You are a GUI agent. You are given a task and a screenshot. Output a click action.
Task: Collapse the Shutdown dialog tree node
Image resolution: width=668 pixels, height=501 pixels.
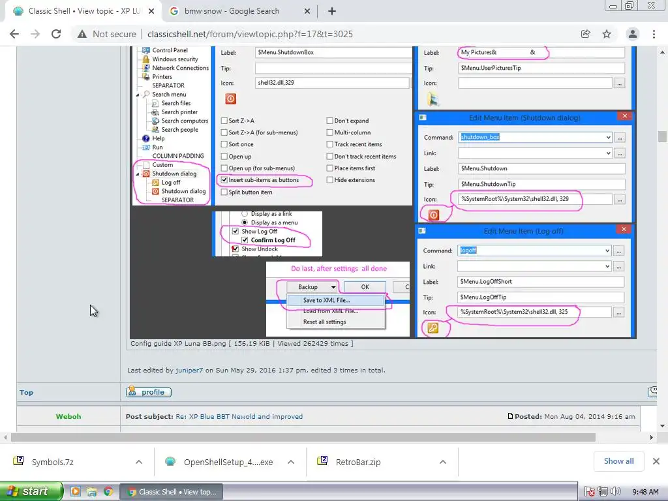(138, 174)
